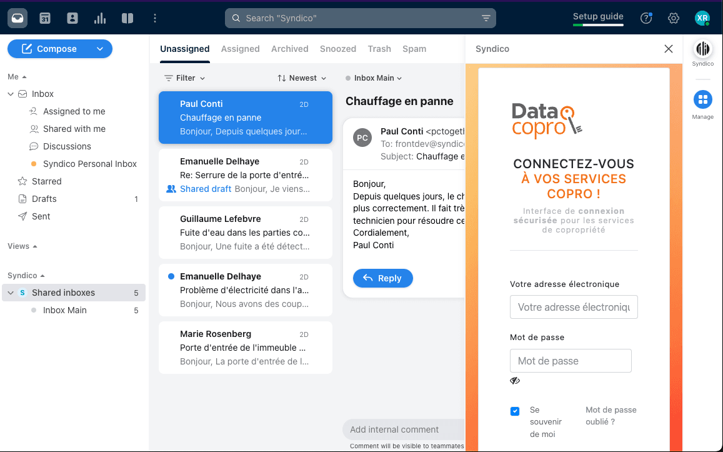Toggle the password visibility eye icon
Screen dimensions: 723x452
tap(514, 380)
